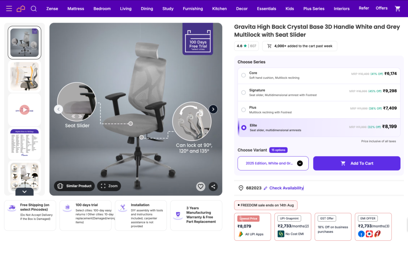Screen dimensions: 408x255
Task: Open the Dining menu
Action: pyautogui.click(x=147, y=9)
